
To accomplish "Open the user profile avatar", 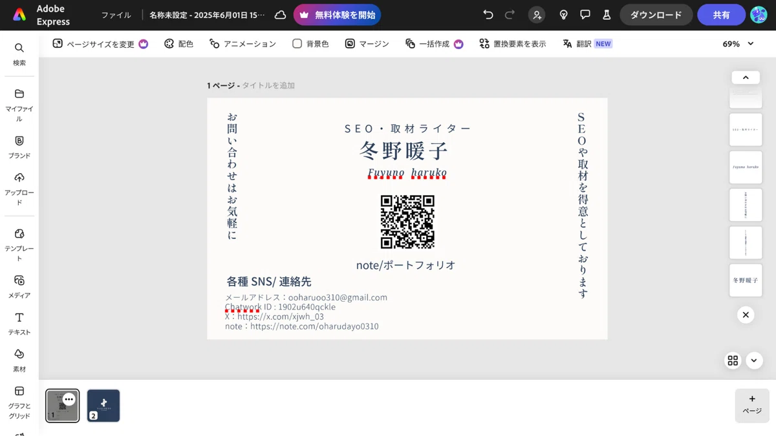I will point(759,15).
